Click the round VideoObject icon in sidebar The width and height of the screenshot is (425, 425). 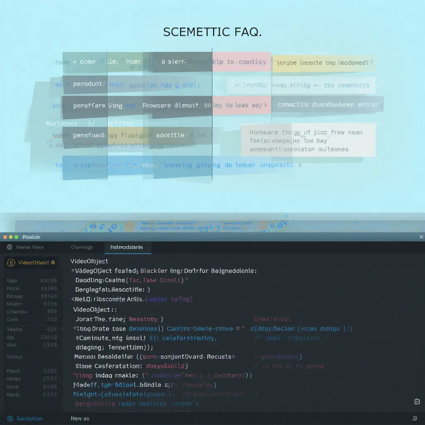11,263
